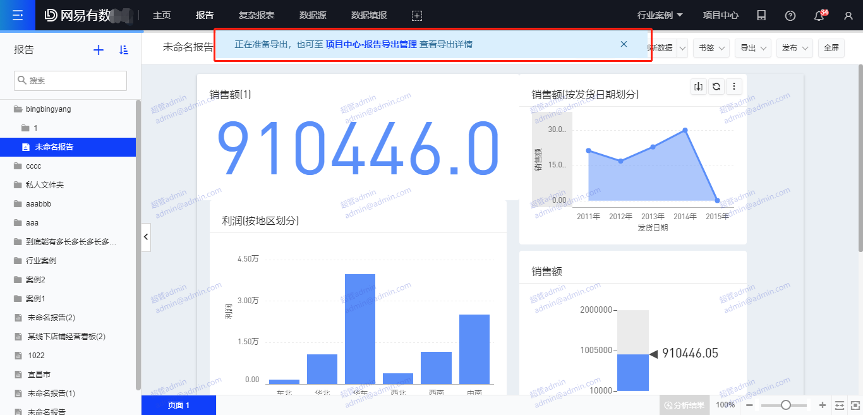The width and height of the screenshot is (863, 415).
Task: Open the notification bell with 34 badge
Action: [x=819, y=16]
